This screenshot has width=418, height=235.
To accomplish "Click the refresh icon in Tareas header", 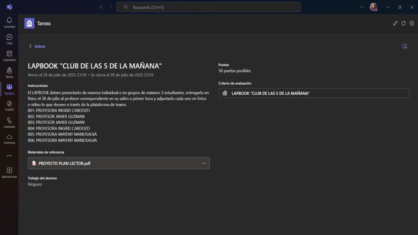I will 403,24.
